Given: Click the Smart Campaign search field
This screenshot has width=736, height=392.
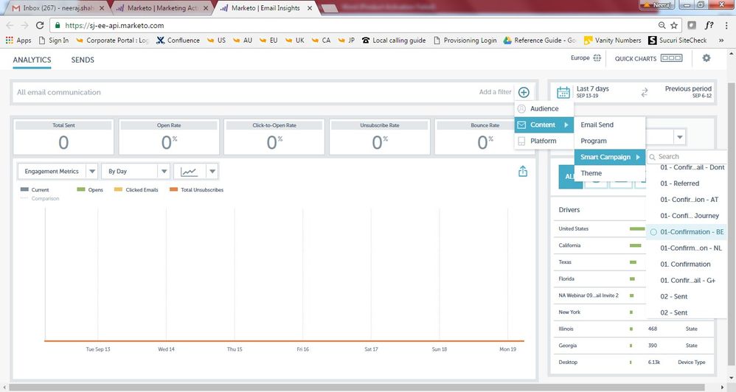Looking at the screenshot, I should [x=690, y=156].
